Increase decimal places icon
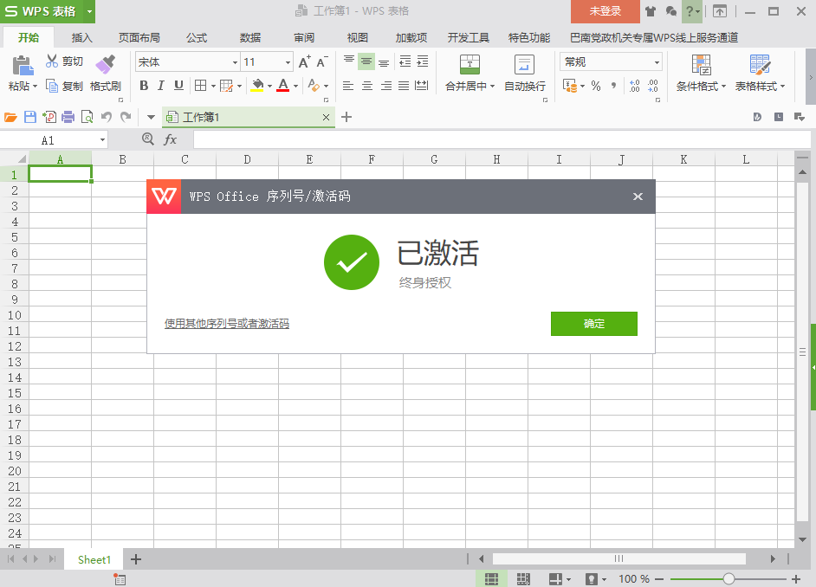Image resolution: width=816 pixels, height=587 pixels. [x=634, y=86]
